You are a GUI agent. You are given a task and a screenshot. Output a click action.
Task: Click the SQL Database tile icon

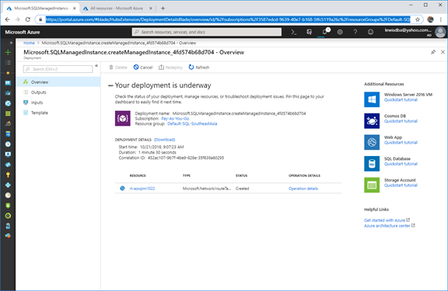pos(372,164)
